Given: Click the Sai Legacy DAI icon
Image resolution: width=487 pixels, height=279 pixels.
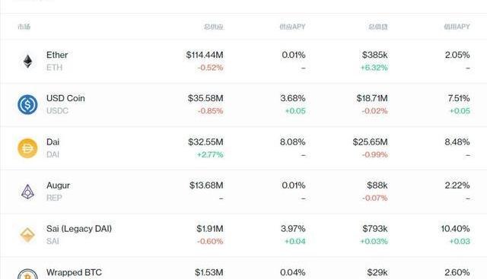Looking at the screenshot, I should click(27, 235).
